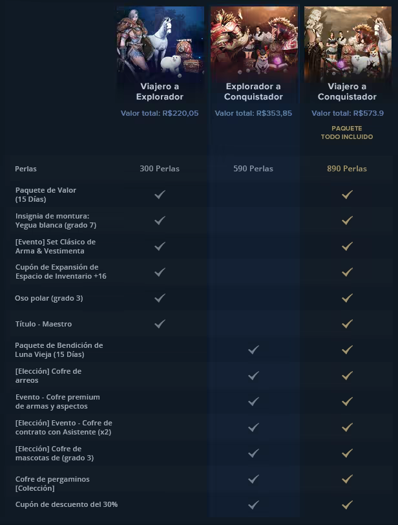Click gray checkmark for Cofre de arreos
The image size is (398, 525).
click(253, 375)
